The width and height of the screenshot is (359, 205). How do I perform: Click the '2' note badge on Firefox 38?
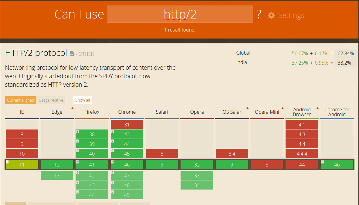(77, 132)
